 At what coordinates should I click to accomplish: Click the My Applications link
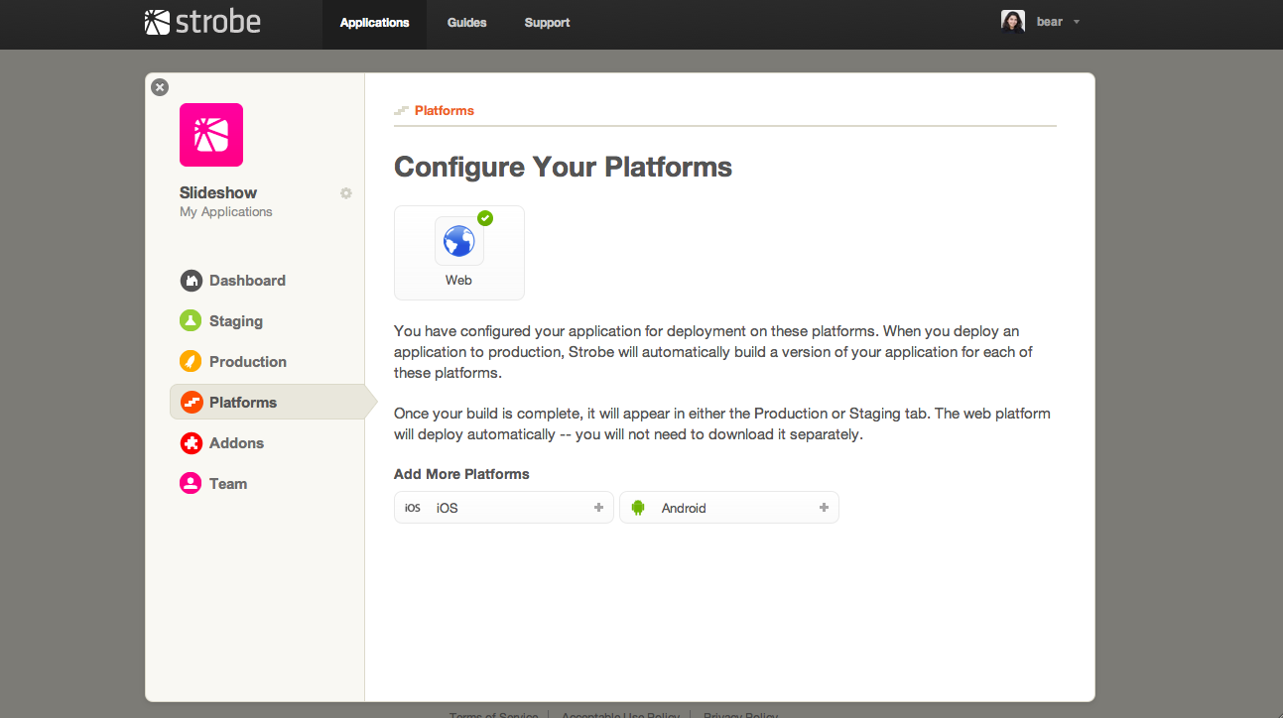[225, 212]
